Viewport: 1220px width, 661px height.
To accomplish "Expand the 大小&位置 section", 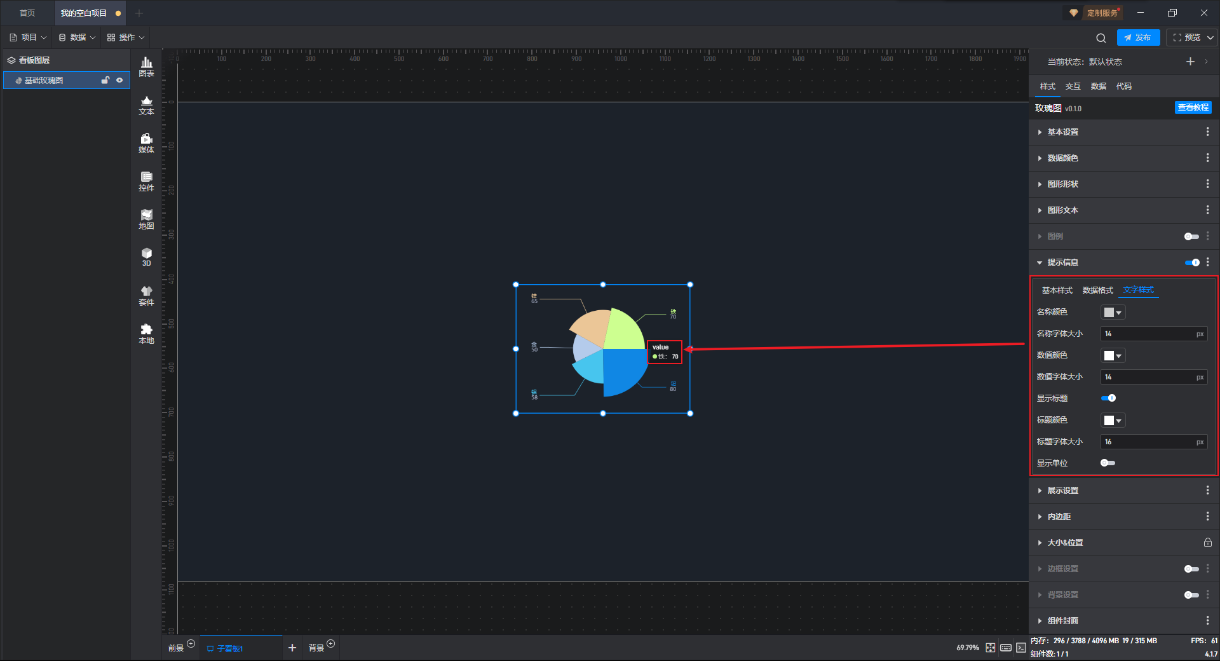I will pos(1040,543).
